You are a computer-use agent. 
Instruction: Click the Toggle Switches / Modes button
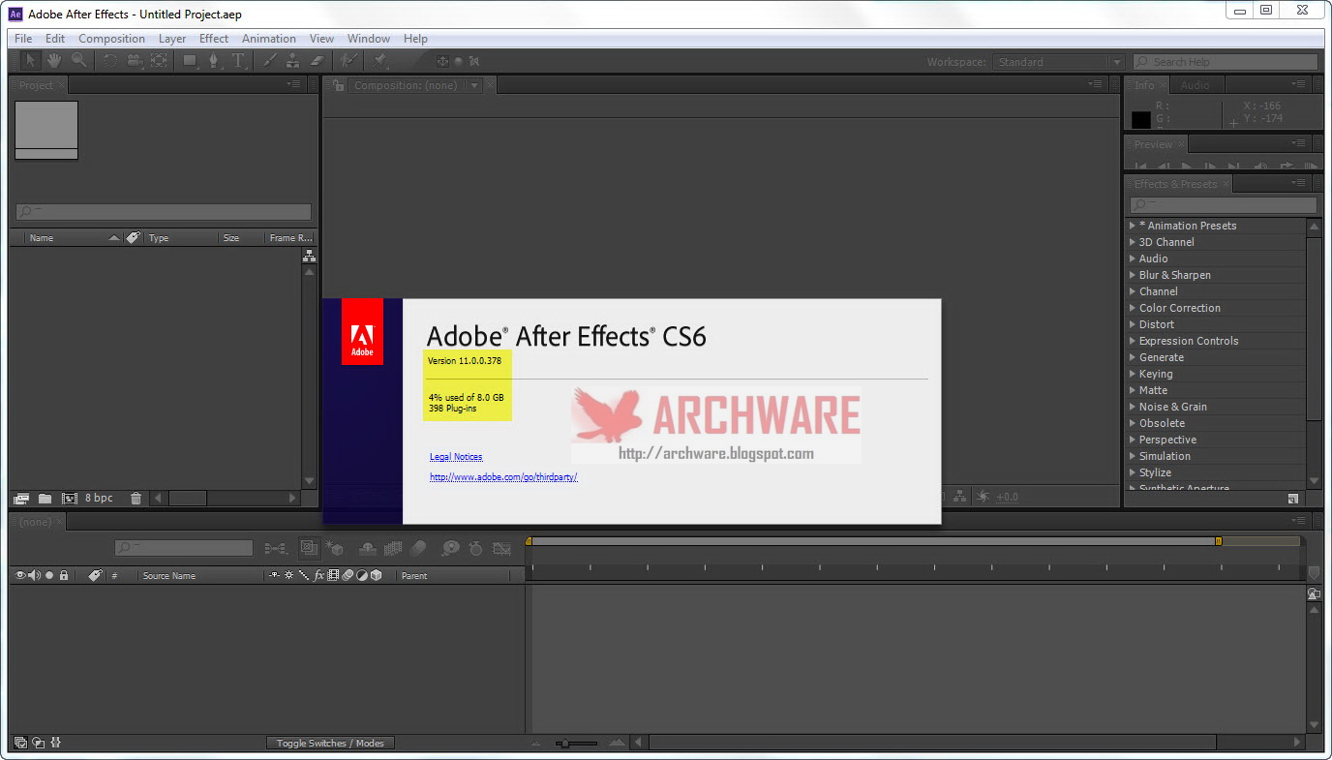coord(330,743)
